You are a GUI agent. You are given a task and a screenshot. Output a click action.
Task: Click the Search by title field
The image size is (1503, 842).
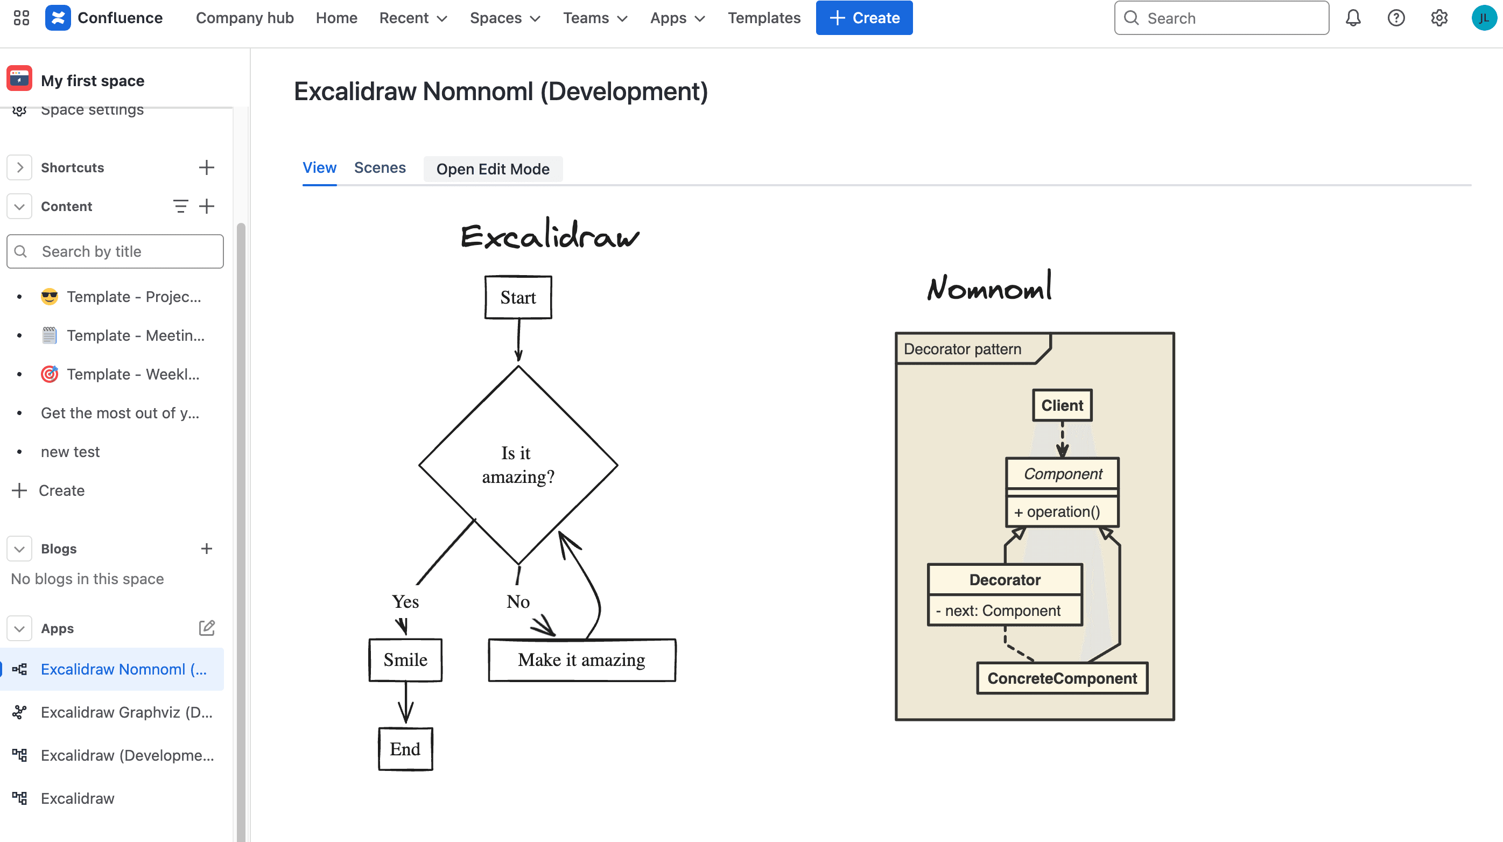[x=115, y=251]
